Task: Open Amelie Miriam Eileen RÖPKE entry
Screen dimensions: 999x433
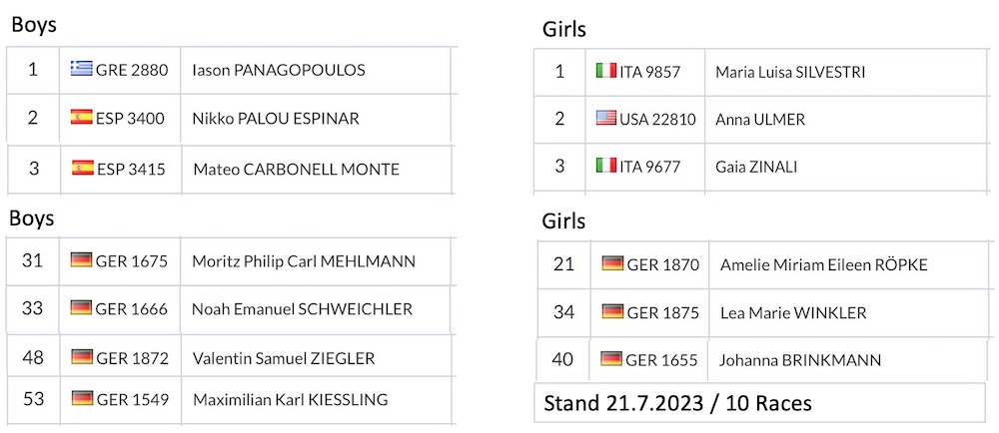Action: (824, 264)
